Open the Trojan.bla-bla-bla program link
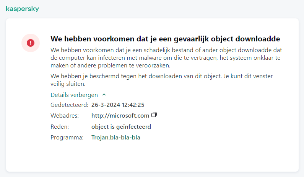The height and width of the screenshot is (177, 304). [x=115, y=137]
